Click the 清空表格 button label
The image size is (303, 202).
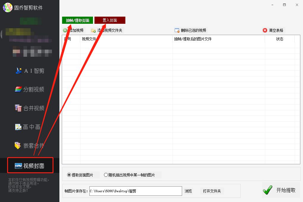click(x=276, y=30)
